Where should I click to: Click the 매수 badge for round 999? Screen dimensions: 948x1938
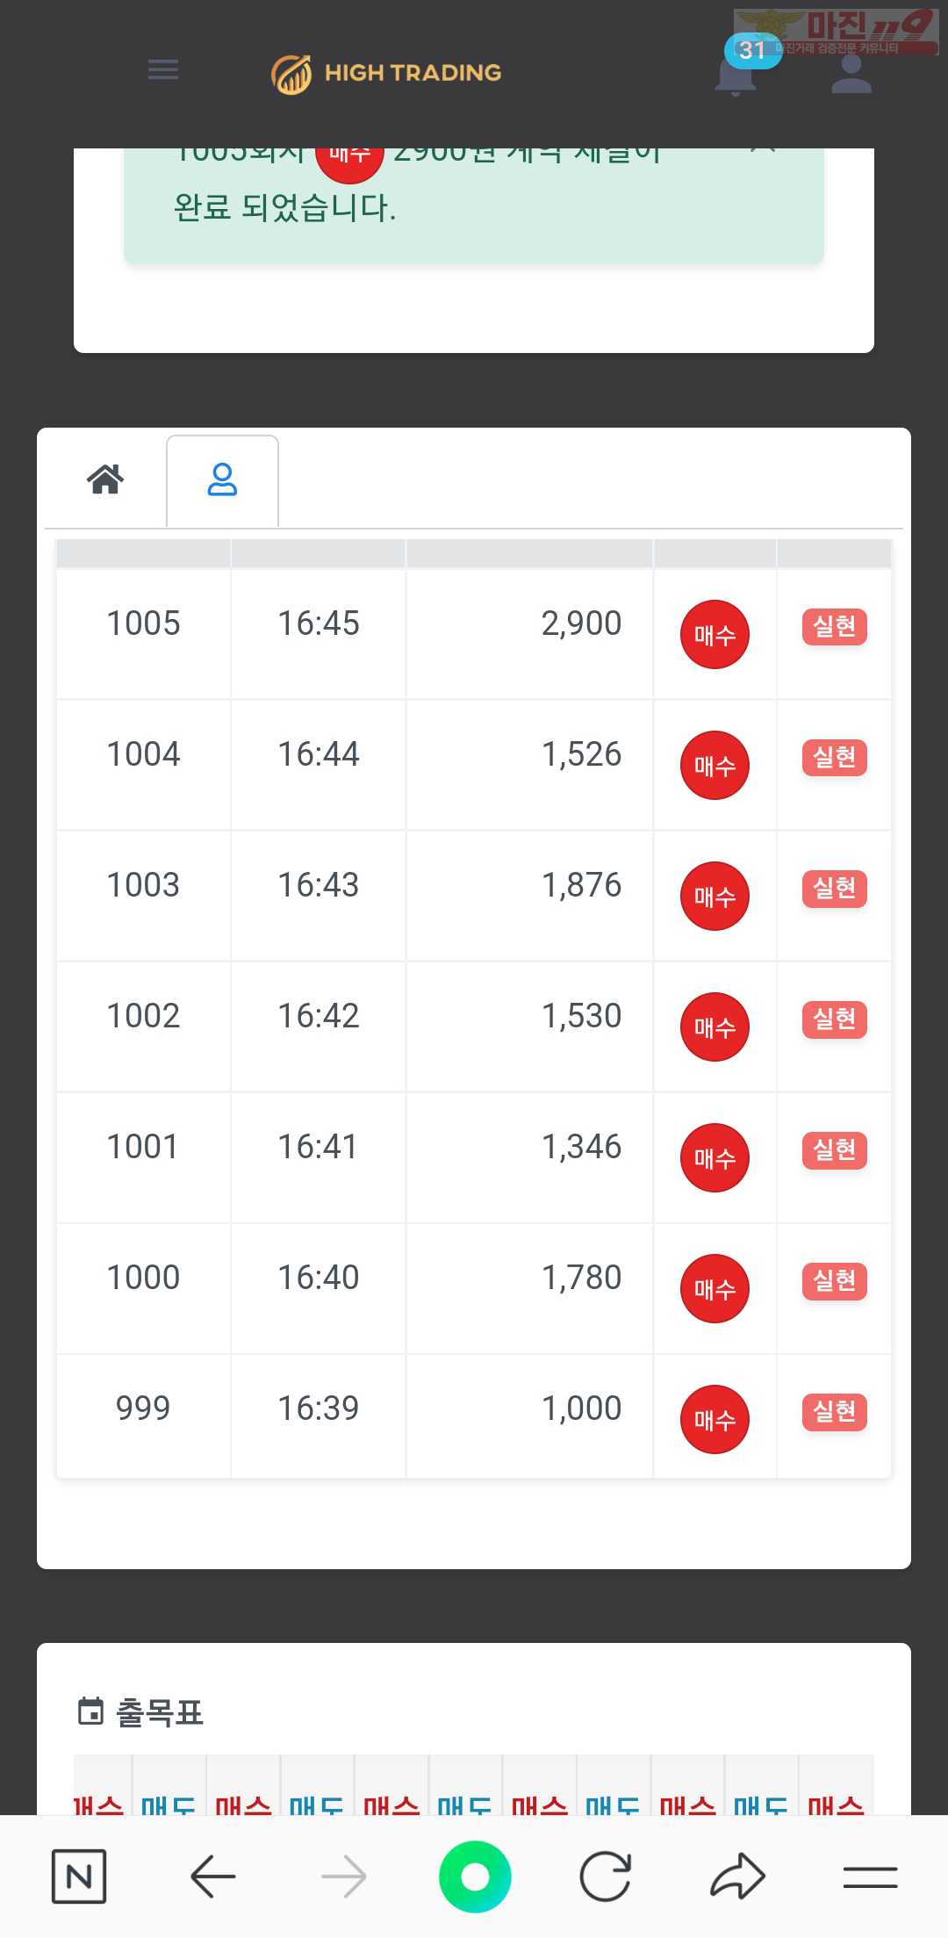click(715, 1419)
